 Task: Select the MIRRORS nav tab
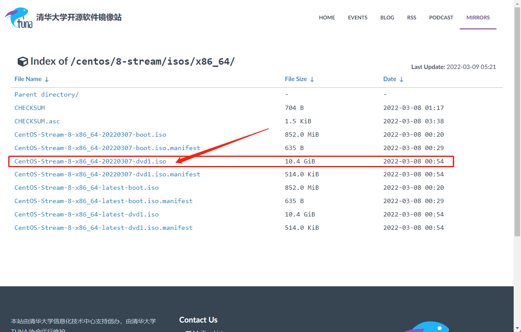[x=478, y=18]
